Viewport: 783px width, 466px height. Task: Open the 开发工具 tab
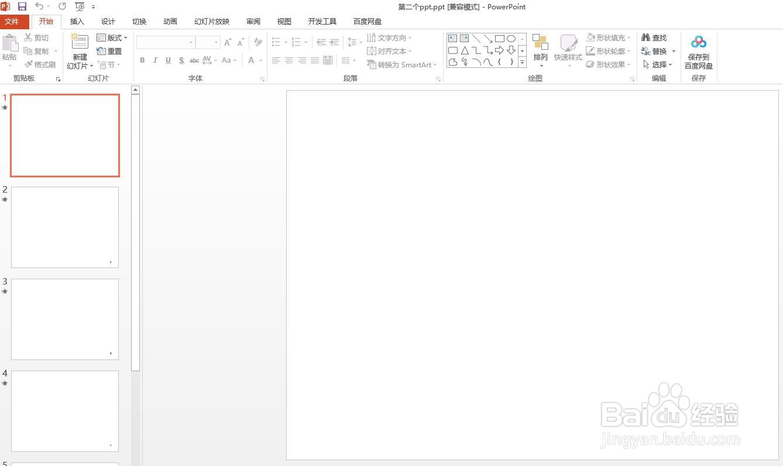(322, 22)
